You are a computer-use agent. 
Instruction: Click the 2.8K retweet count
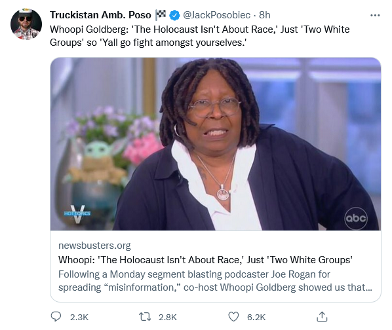pyautogui.click(x=168, y=318)
